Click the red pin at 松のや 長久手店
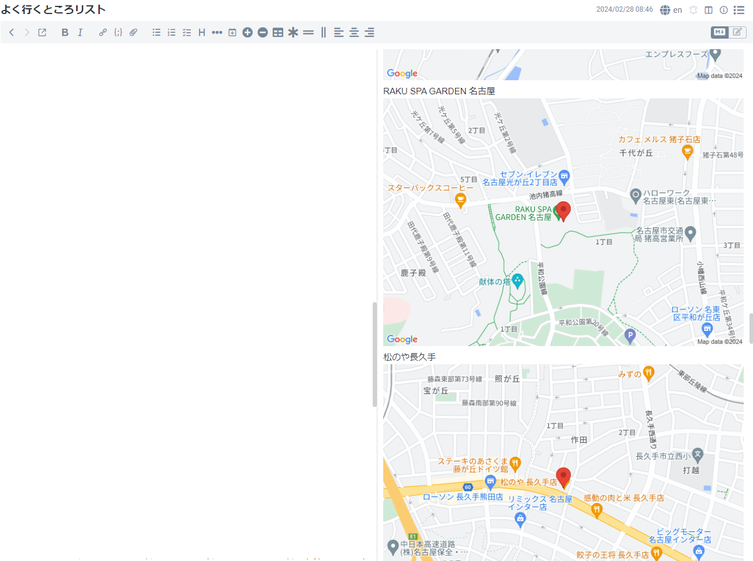The height and width of the screenshot is (561, 753). (563, 477)
